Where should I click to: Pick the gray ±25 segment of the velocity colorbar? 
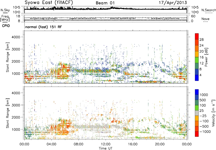pos(197,113)
